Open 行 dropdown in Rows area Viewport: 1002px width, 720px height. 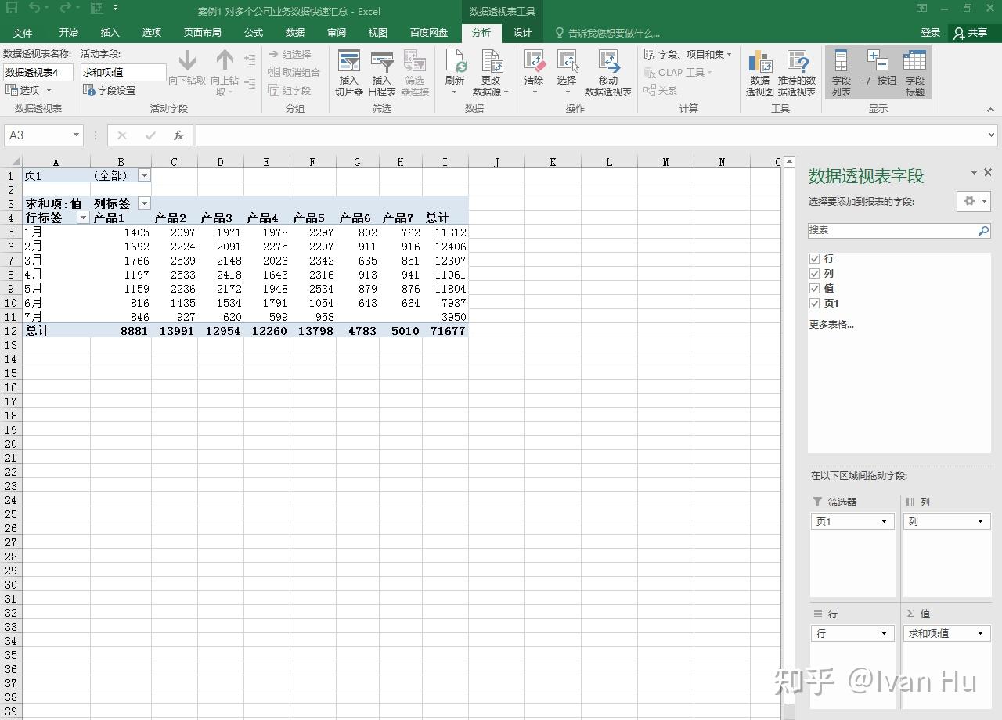coord(885,633)
